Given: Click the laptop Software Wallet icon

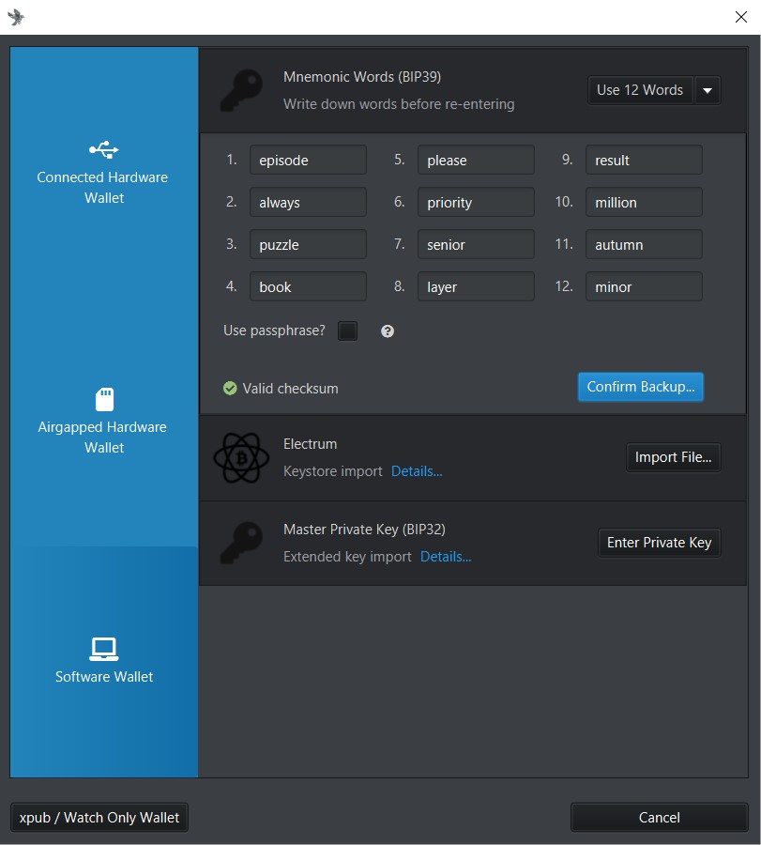Looking at the screenshot, I should tap(104, 648).
